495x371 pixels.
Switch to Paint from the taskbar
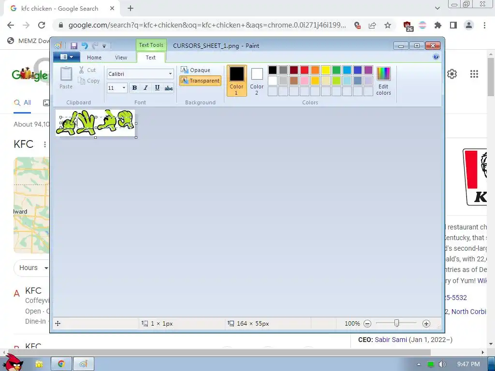point(83,364)
